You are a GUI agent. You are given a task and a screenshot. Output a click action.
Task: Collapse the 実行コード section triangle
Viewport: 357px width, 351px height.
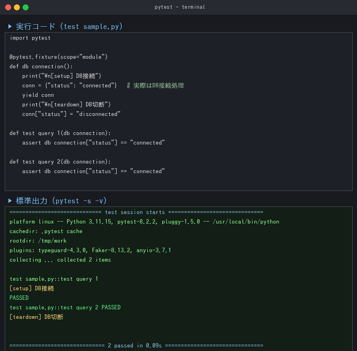pyautogui.click(x=10, y=27)
